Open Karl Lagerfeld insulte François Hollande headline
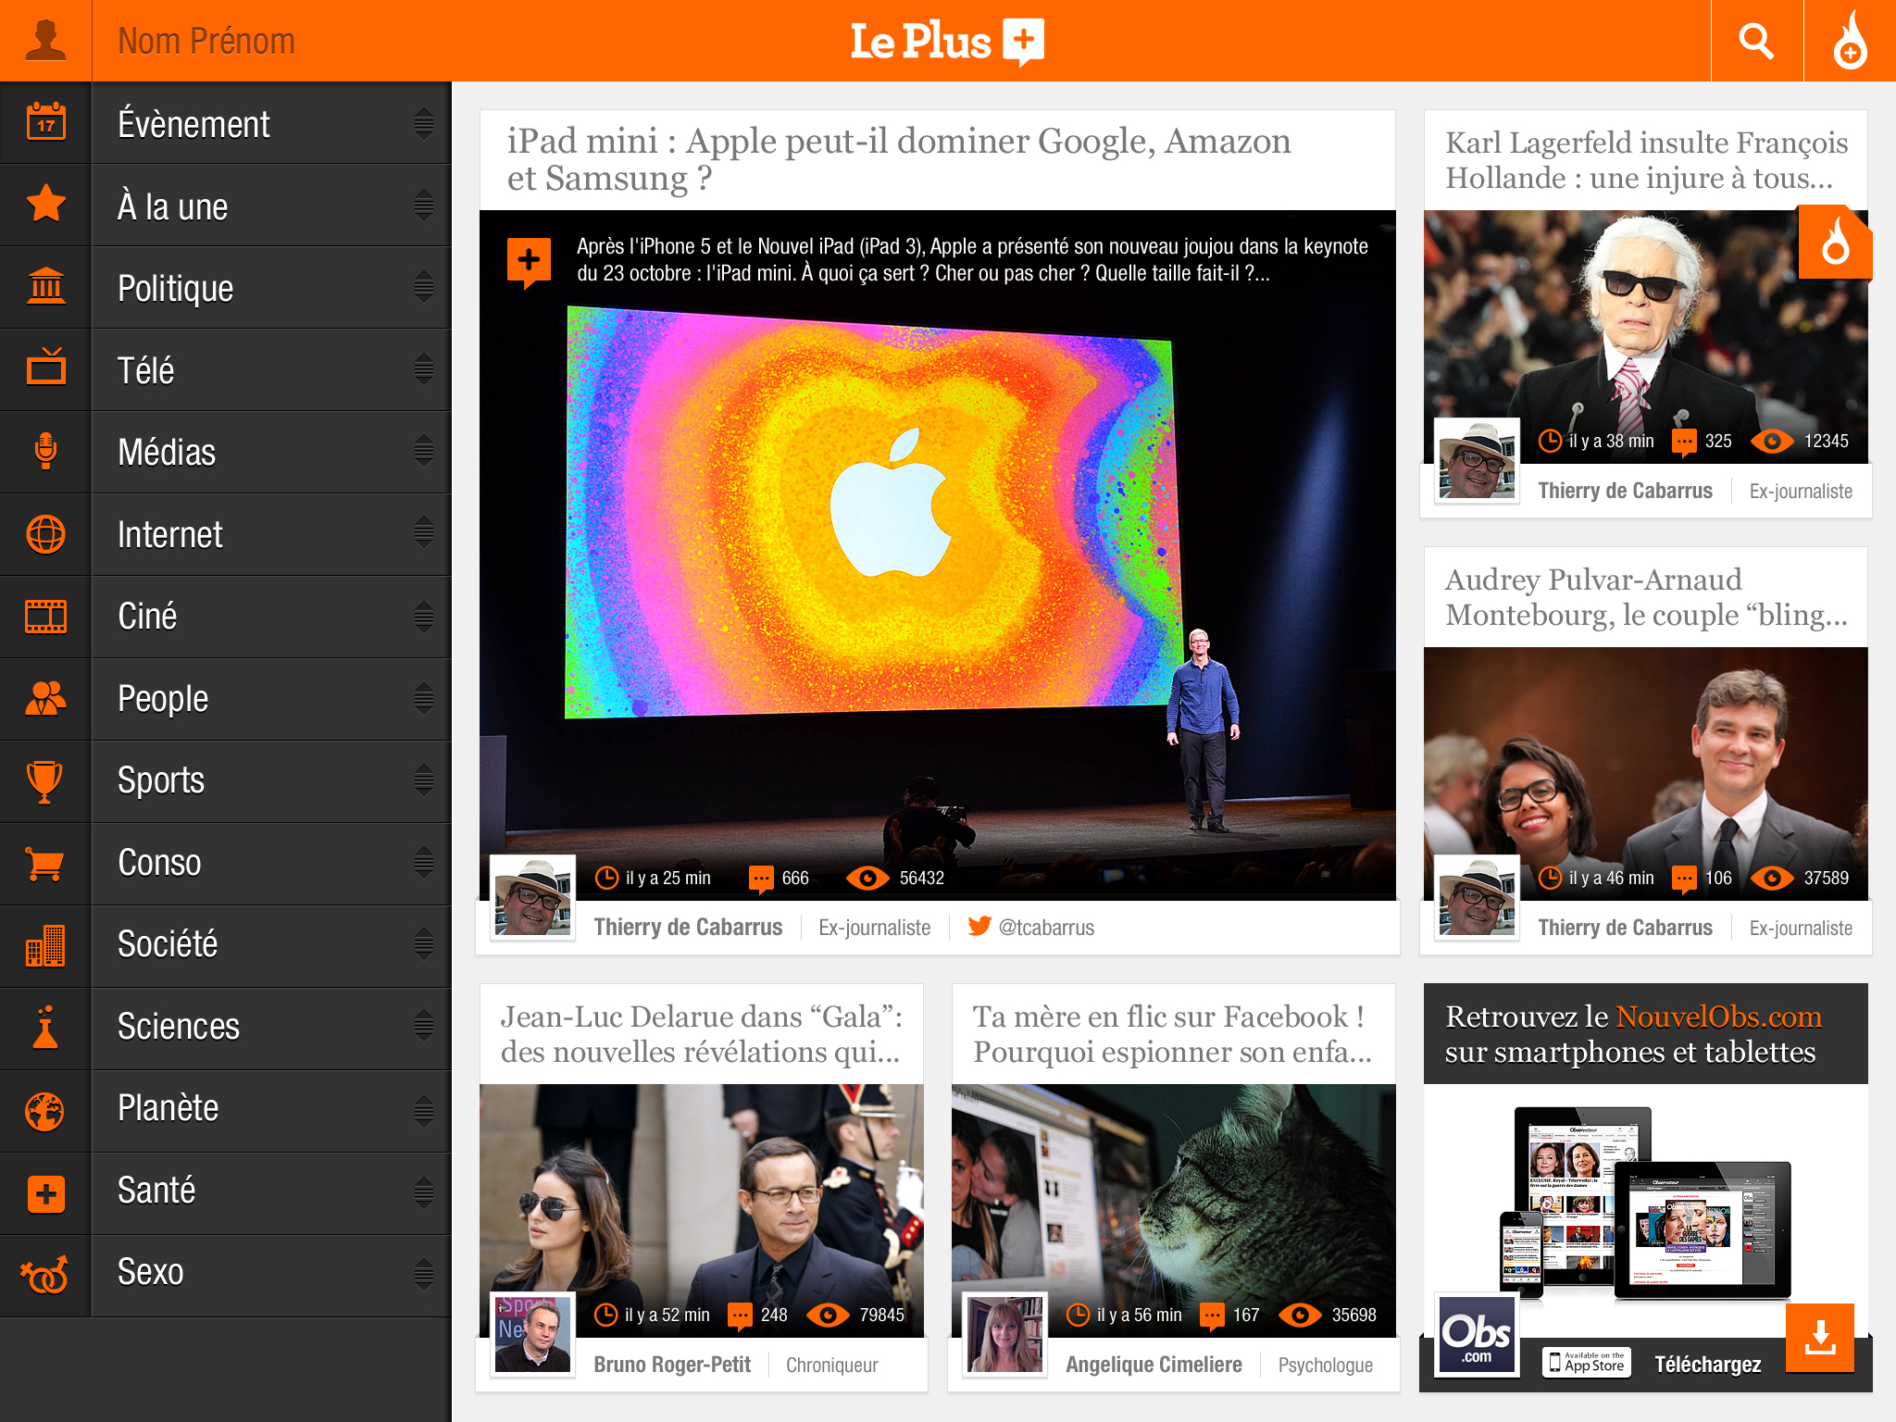1896x1422 pixels. click(x=1646, y=160)
